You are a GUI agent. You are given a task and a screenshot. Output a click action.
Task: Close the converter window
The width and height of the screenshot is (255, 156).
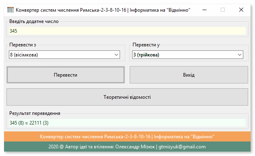[x=241, y=10]
